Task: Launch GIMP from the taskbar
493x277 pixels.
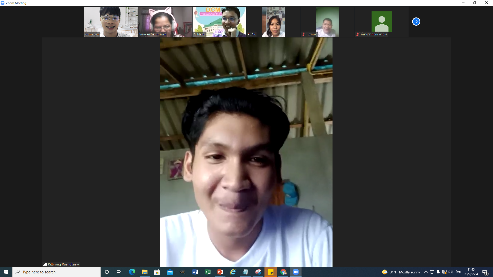Action: 182,272
